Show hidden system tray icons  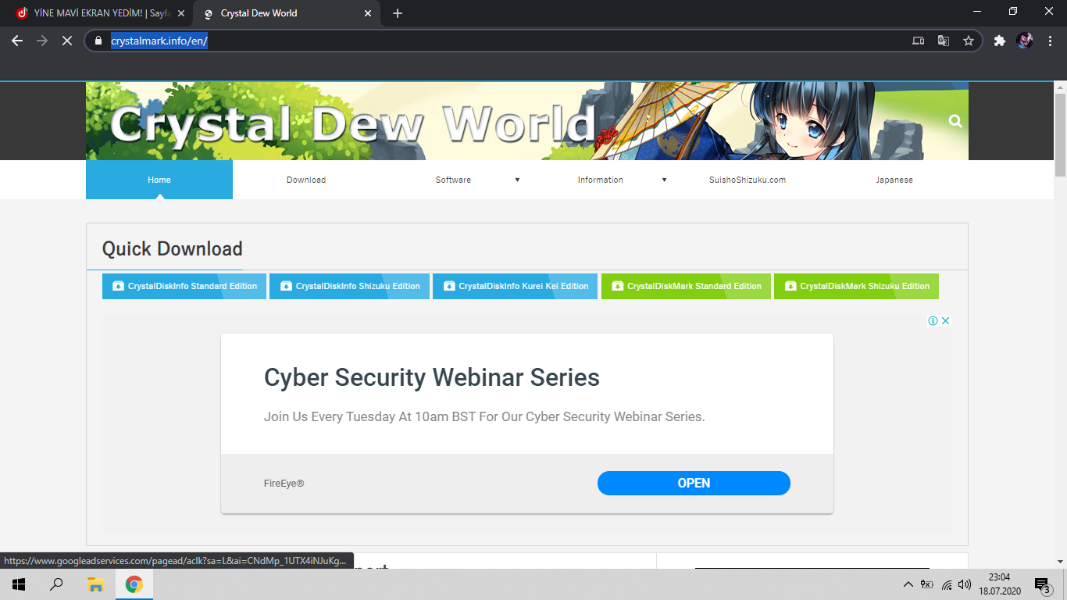(908, 584)
